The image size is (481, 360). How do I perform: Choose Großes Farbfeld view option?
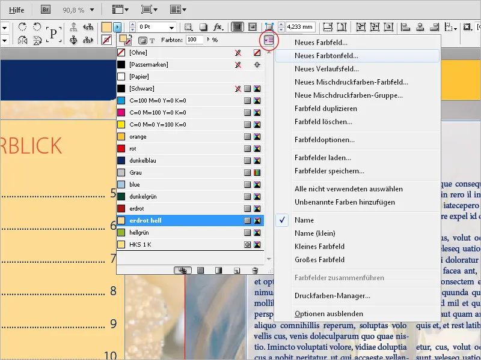click(357, 260)
